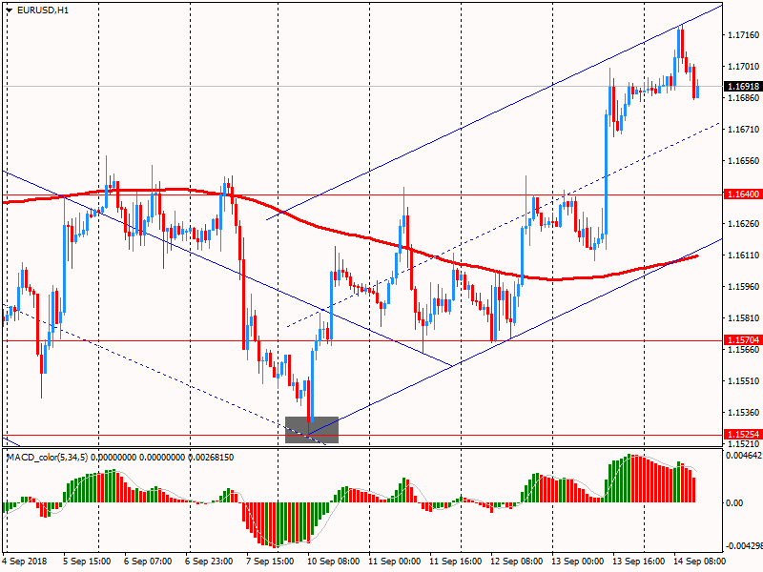Select the current price label 1.16918
This screenshot has width=763, height=572.
point(744,87)
